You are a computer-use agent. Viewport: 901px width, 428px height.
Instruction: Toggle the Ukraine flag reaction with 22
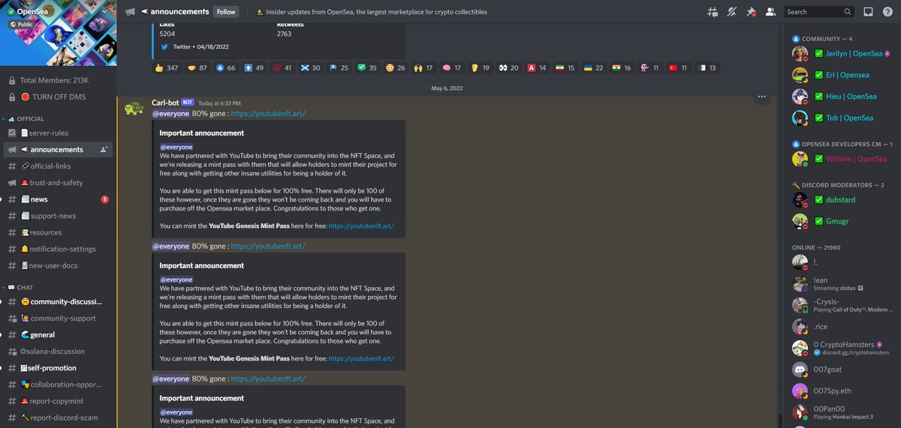(593, 68)
